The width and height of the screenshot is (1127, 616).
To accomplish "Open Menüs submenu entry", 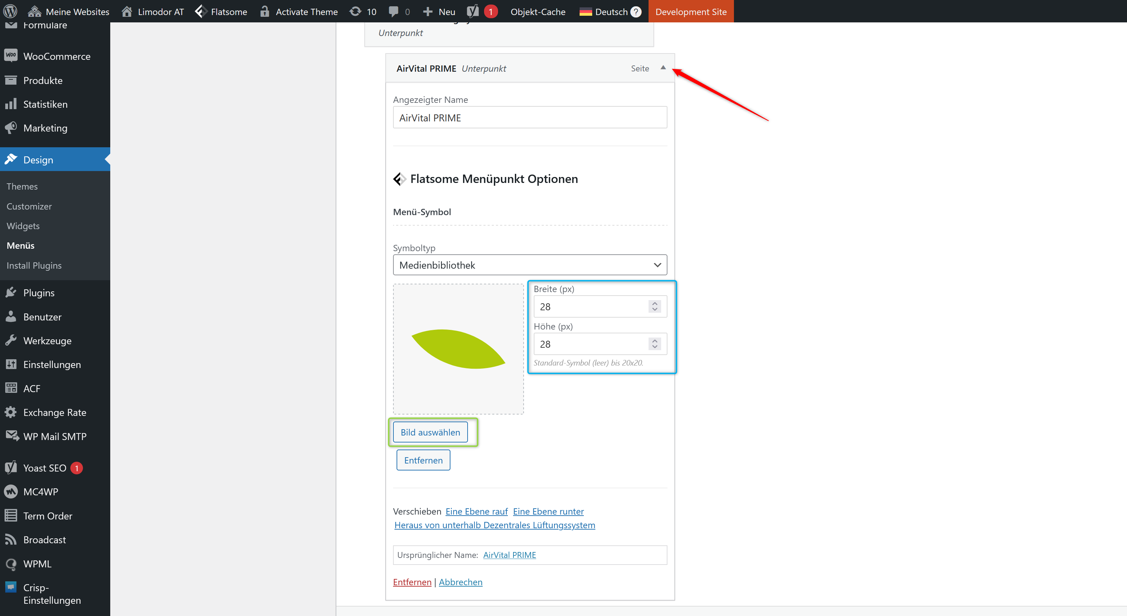I will tap(21, 246).
